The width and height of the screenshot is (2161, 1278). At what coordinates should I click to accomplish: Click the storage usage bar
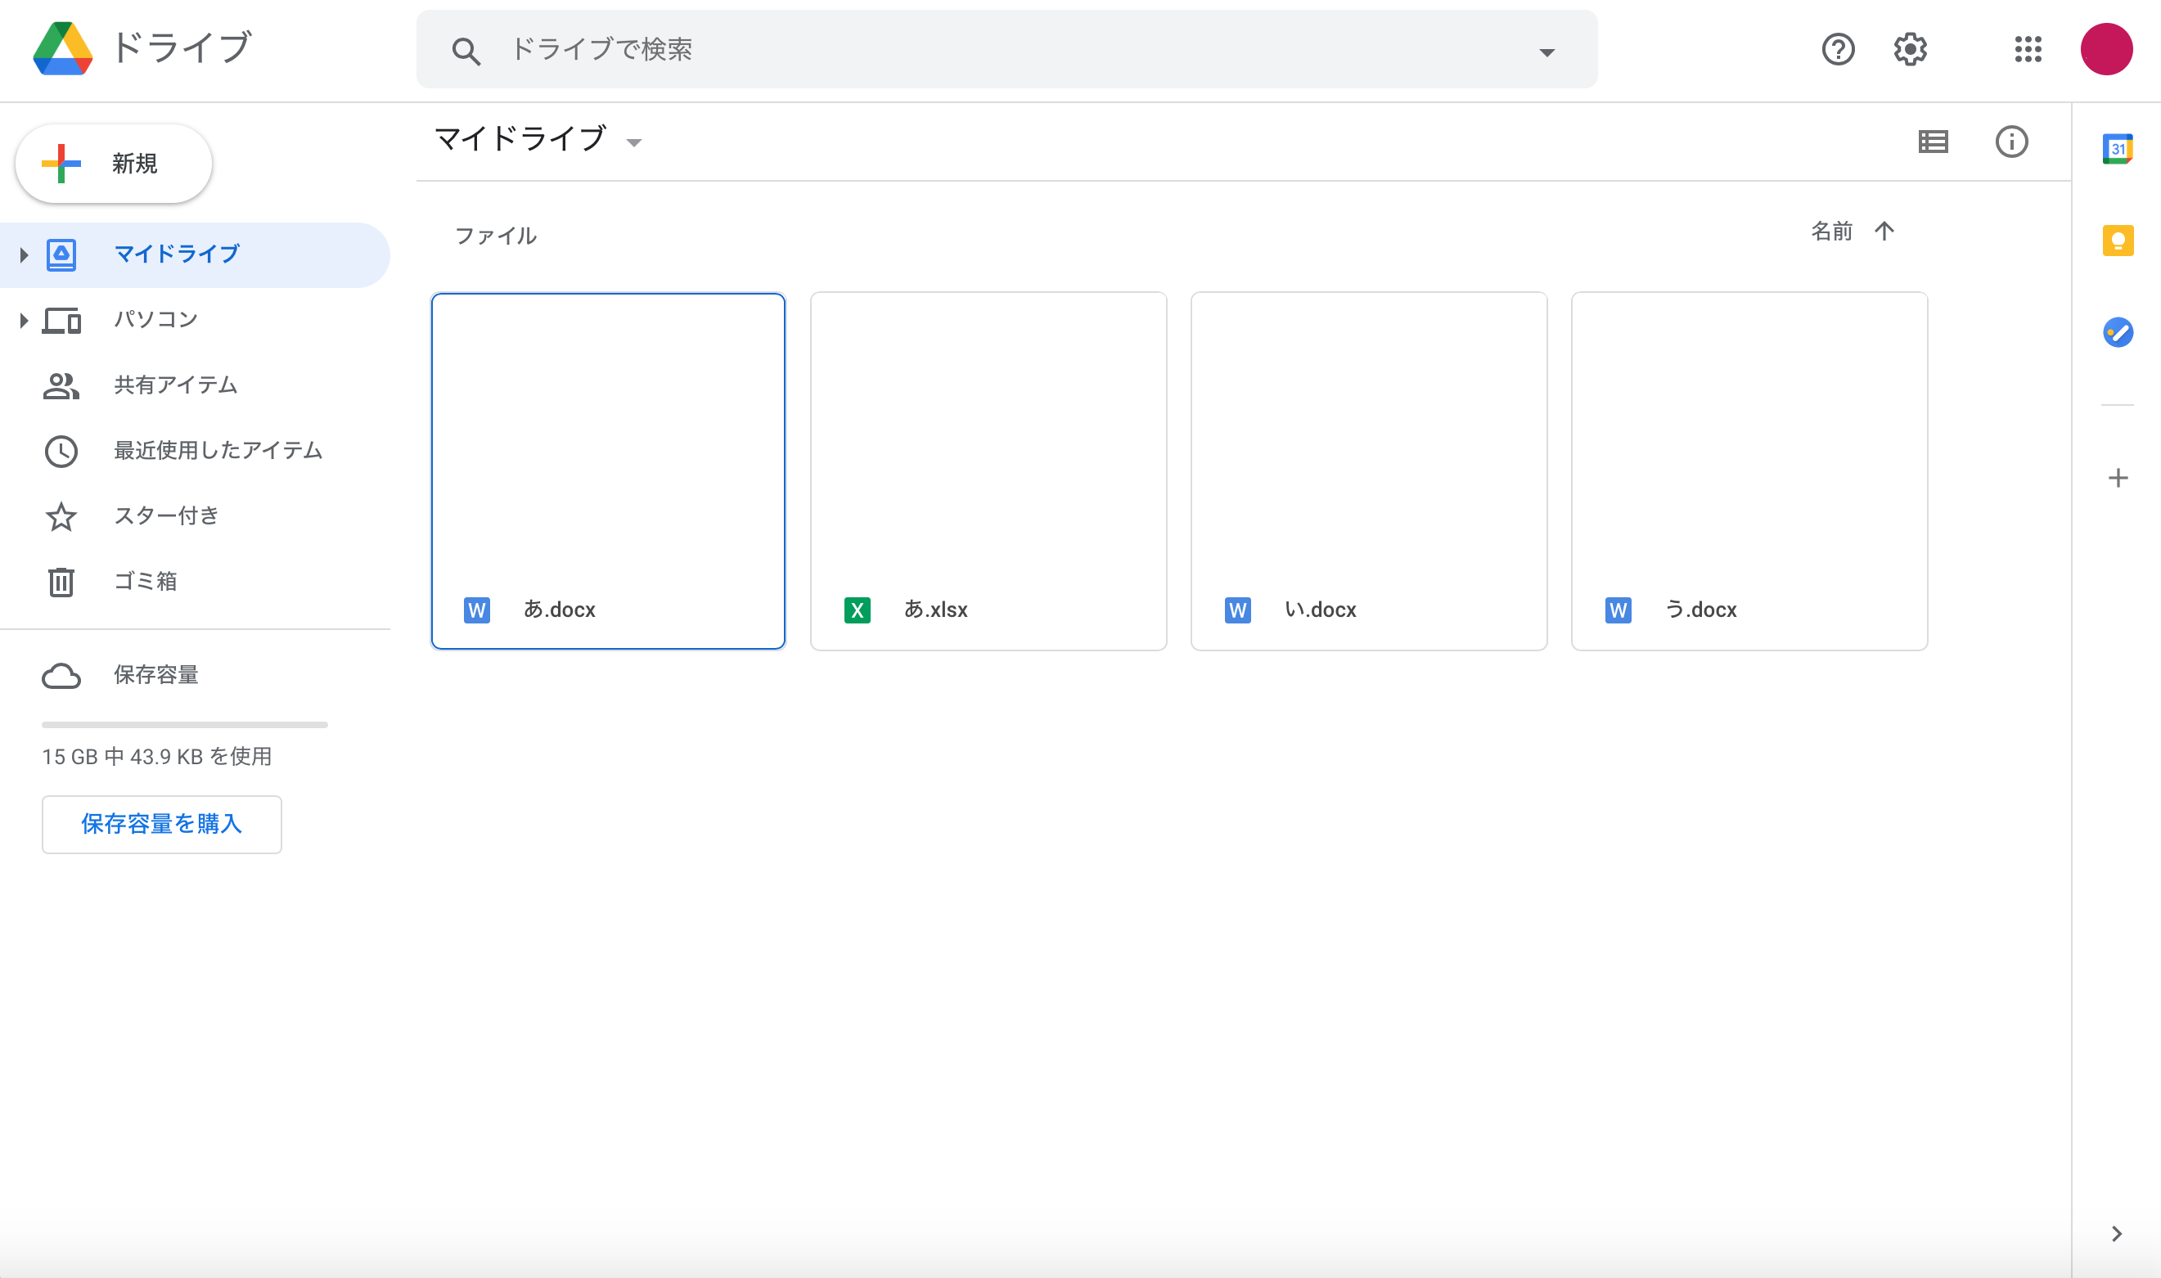184,725
